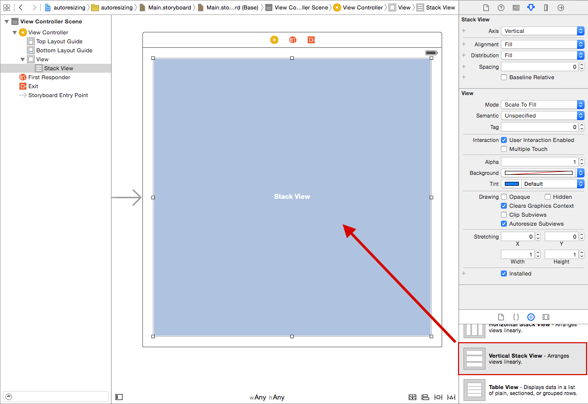The height and width of the screenshot is (404, 588).
Task: Show the Media library
Action: coord(546,317)
